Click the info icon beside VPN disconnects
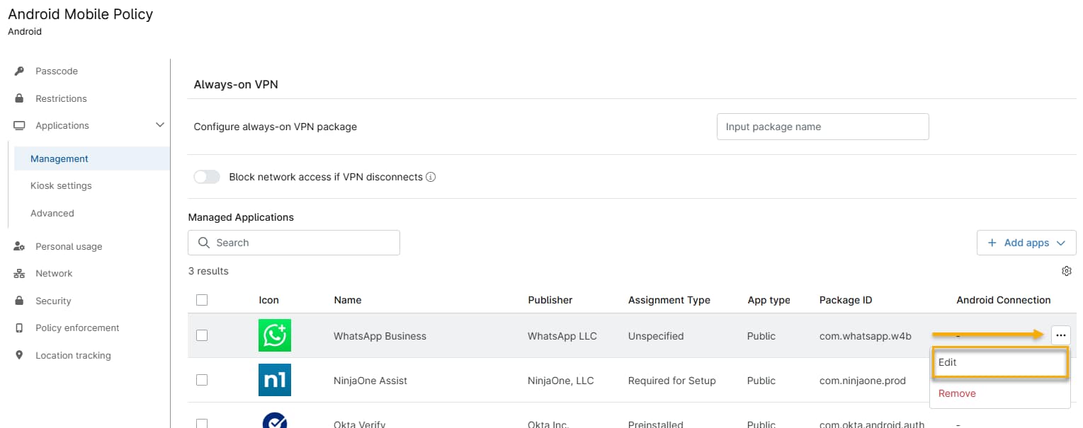This screenshot has width=1083, height=428. click(x=431, y=177)
